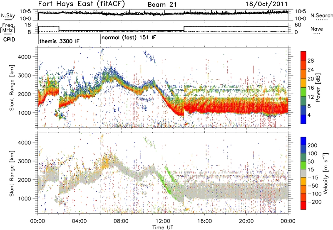Click the '60' Nave axis tick
Viewport: 333px width, 230px height.
pyautogui.click(x=298, y=25)
